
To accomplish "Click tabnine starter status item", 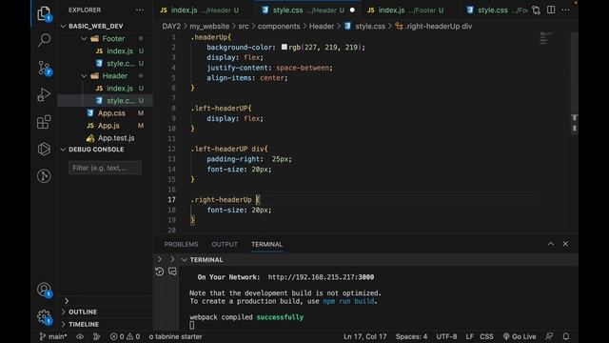I will 175,336.
